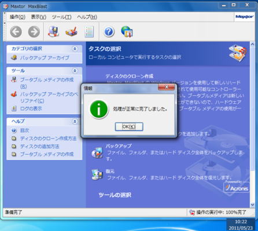258x231 pixels.
Task: Open ディスクの追加方法 help link
Action: click(x=39, y=146)
